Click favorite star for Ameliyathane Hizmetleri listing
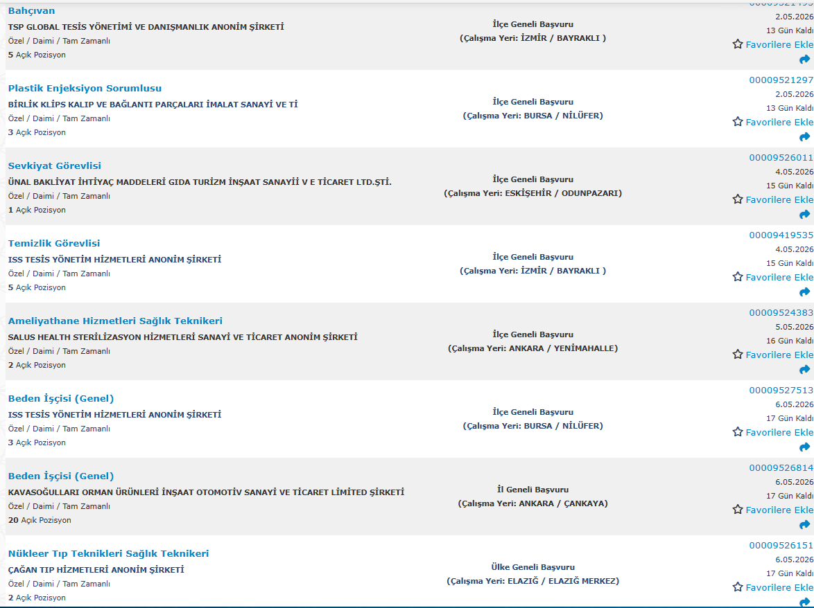 738,355
